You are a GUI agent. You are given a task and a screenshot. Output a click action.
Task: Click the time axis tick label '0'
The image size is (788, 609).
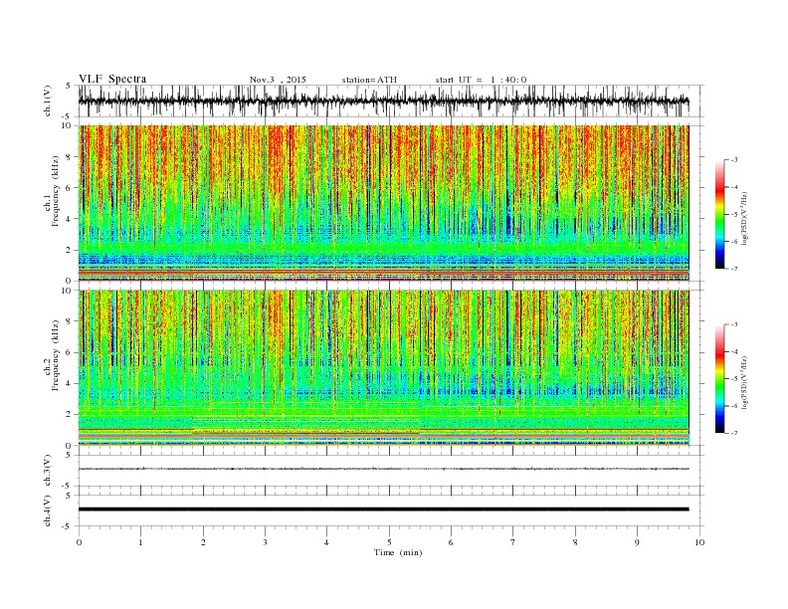79,542
